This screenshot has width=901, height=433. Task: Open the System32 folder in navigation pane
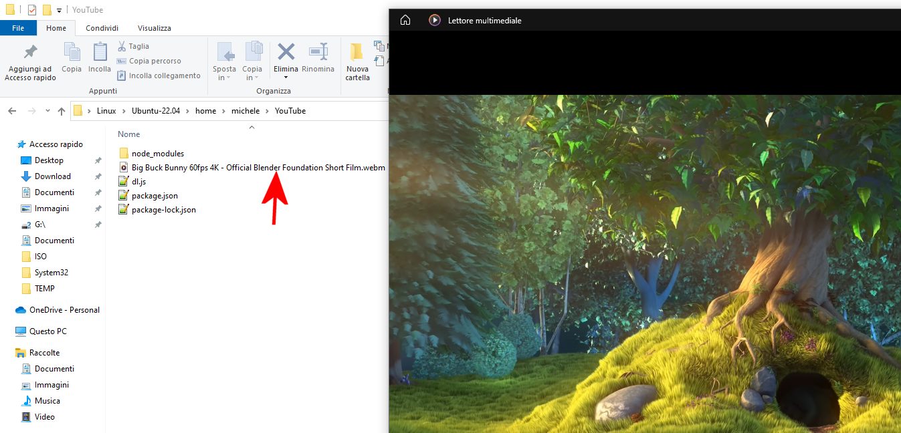[x=52, y=273]
